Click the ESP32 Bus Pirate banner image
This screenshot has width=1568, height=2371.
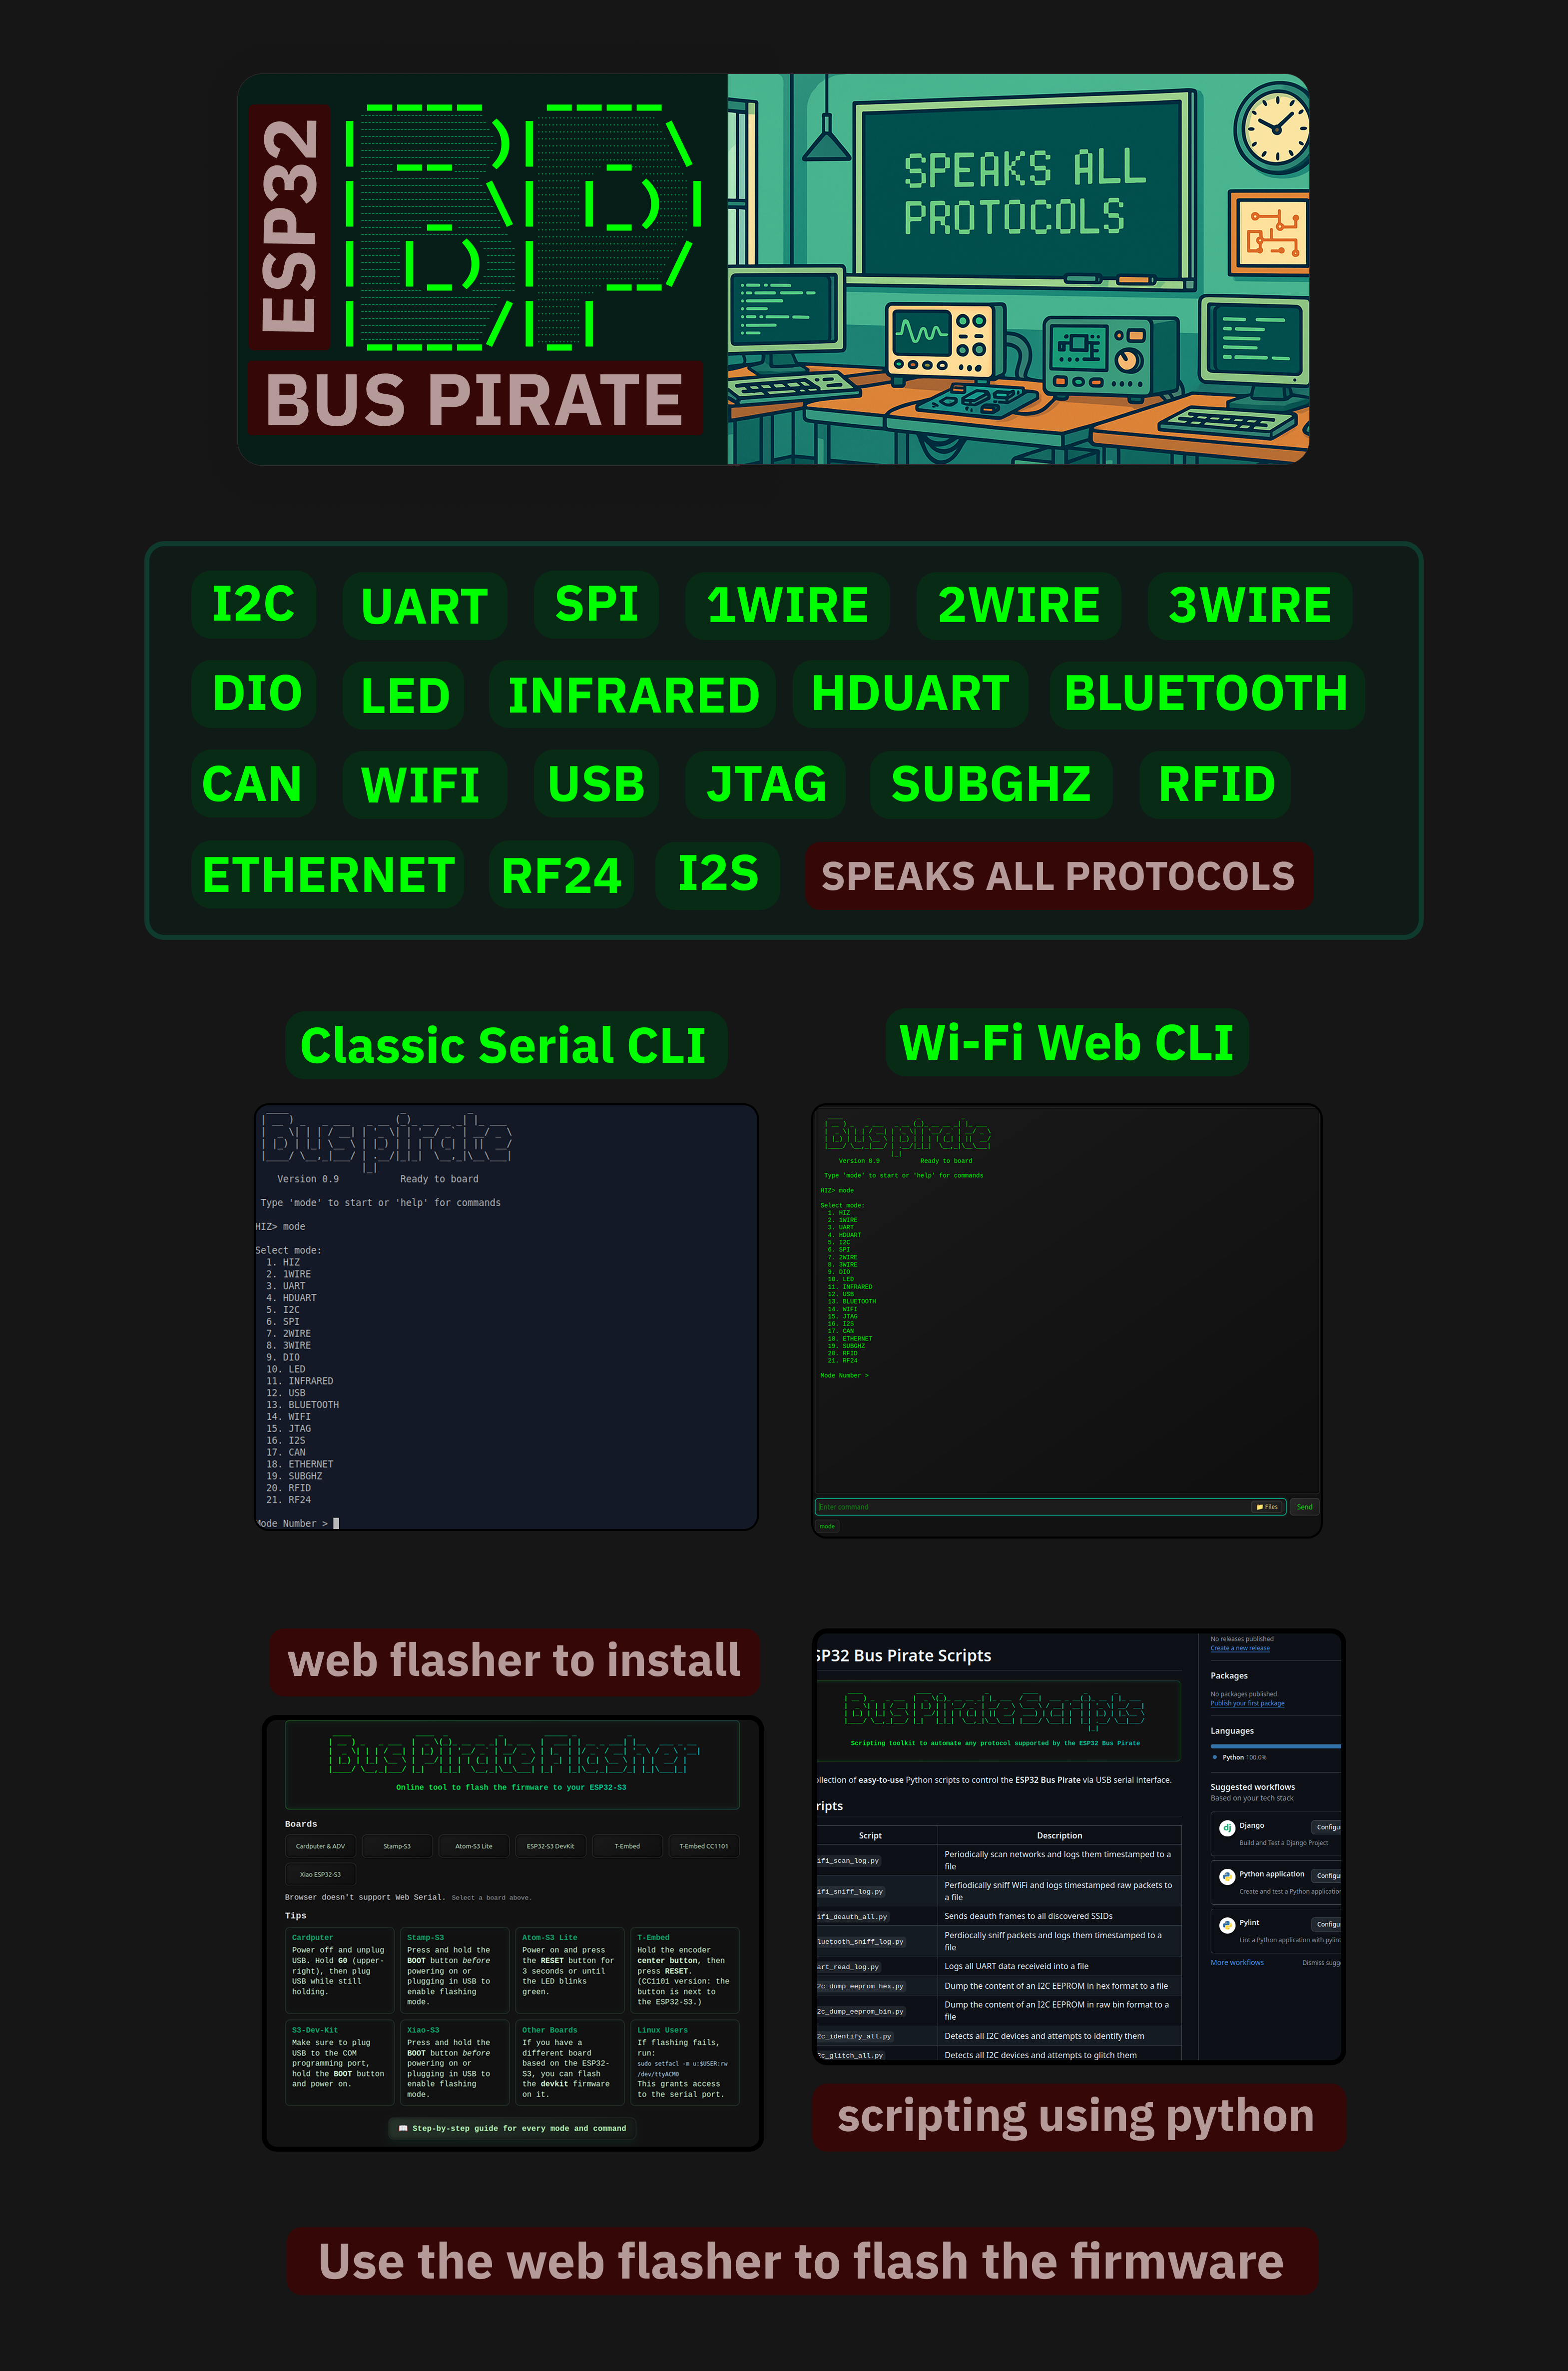coord(772,269)
